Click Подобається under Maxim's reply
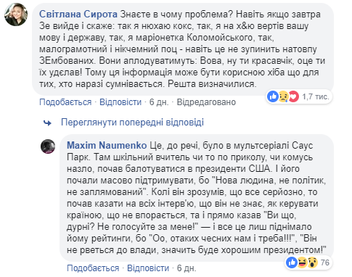This screenshot has width=352, height=277. tap(93, 268)
